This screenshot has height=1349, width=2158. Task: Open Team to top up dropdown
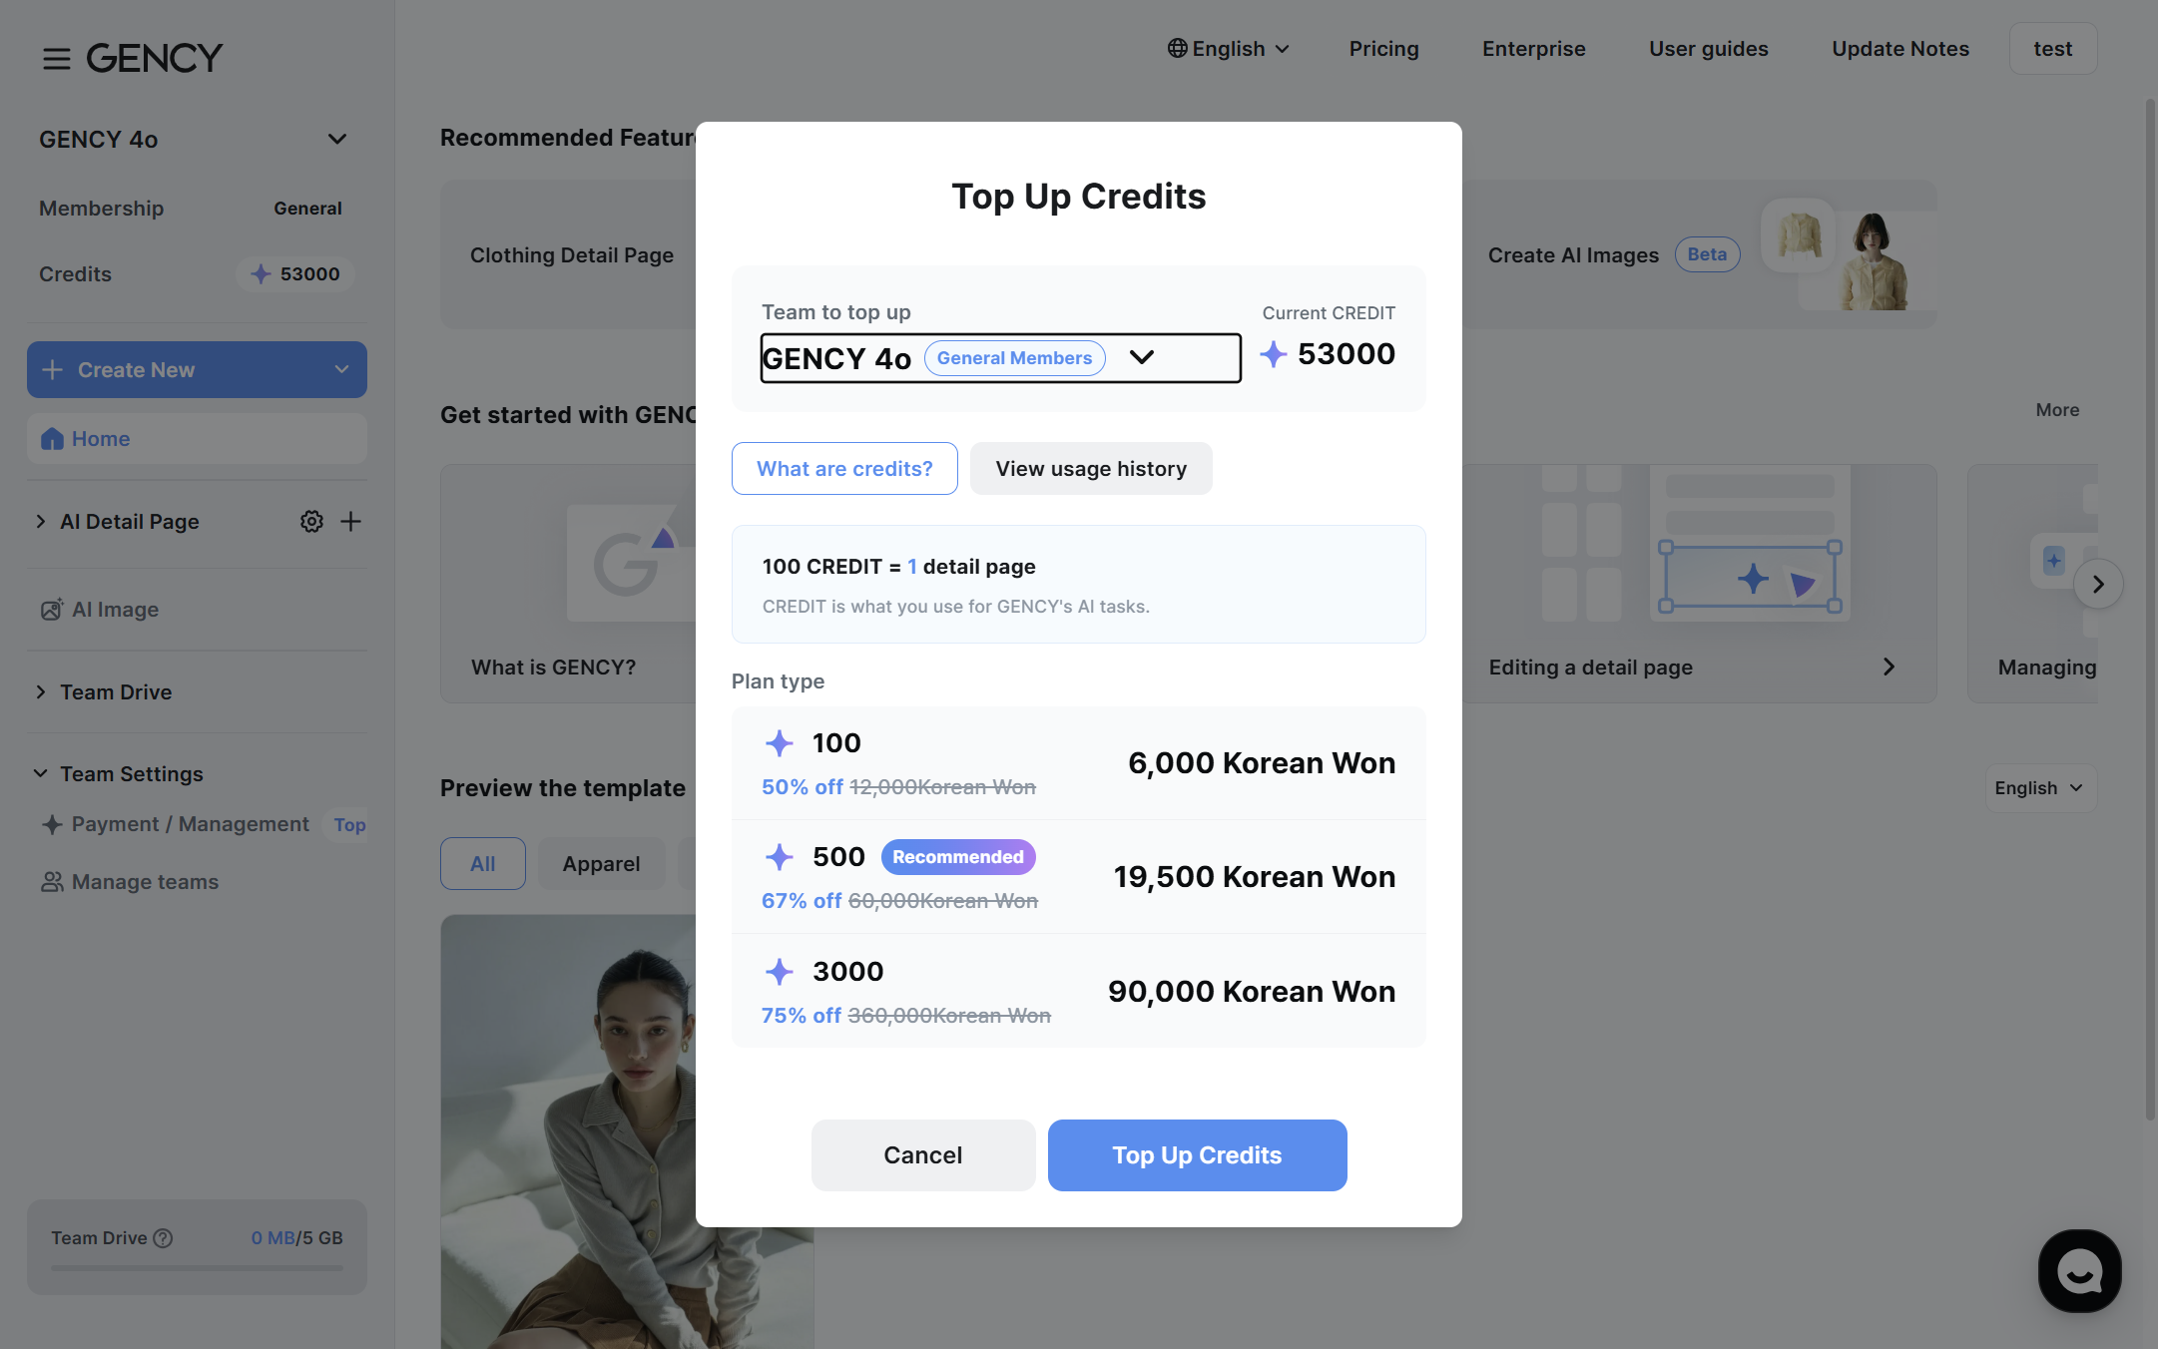point(1001,358)
